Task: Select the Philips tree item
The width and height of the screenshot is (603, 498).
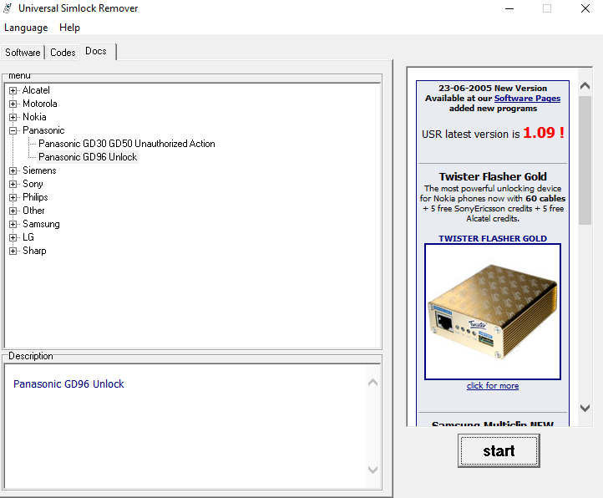Action: (x=35, y=197)
